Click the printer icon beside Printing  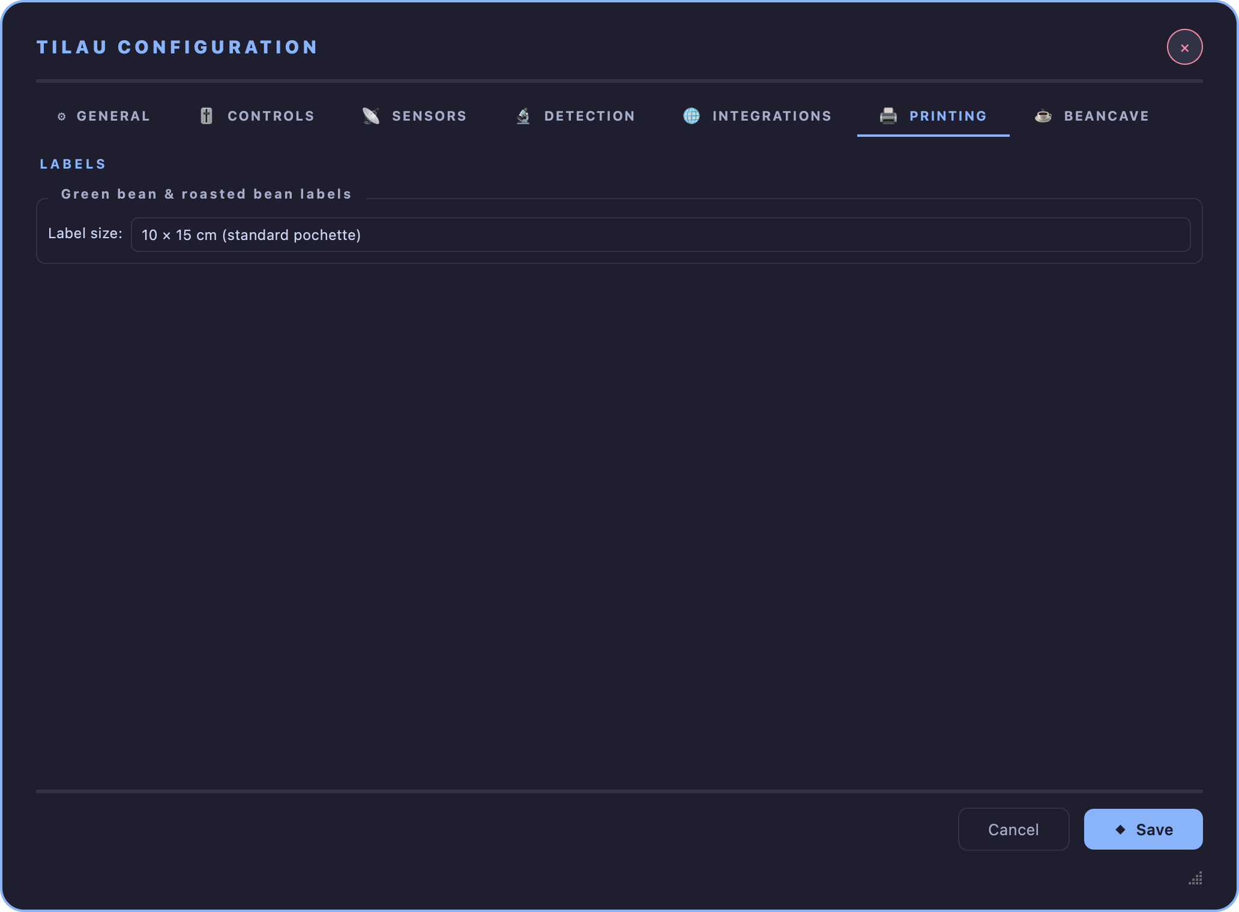(x=888, y=116)
